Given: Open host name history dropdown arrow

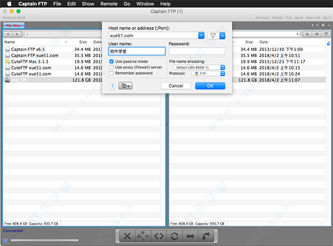Looking at the screenshot, I should 201,35.
